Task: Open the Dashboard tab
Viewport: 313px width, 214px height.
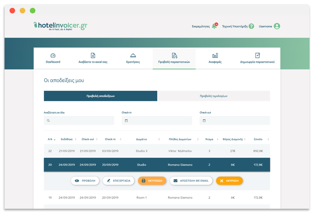Action: click(x=53, y=58)
